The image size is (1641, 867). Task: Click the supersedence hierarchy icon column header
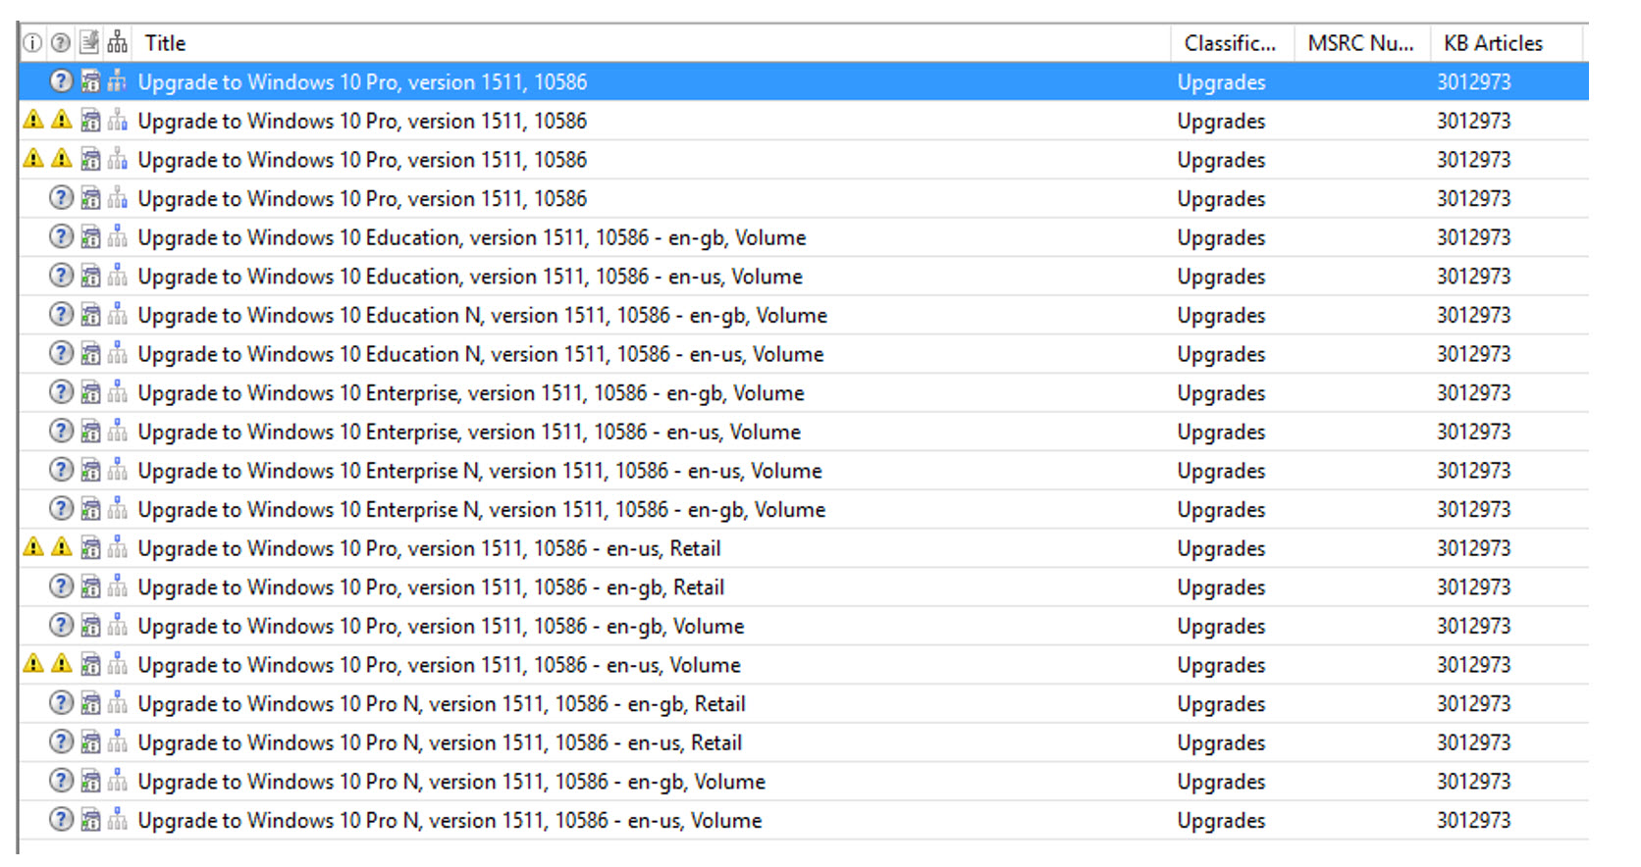tap(118, 43)
